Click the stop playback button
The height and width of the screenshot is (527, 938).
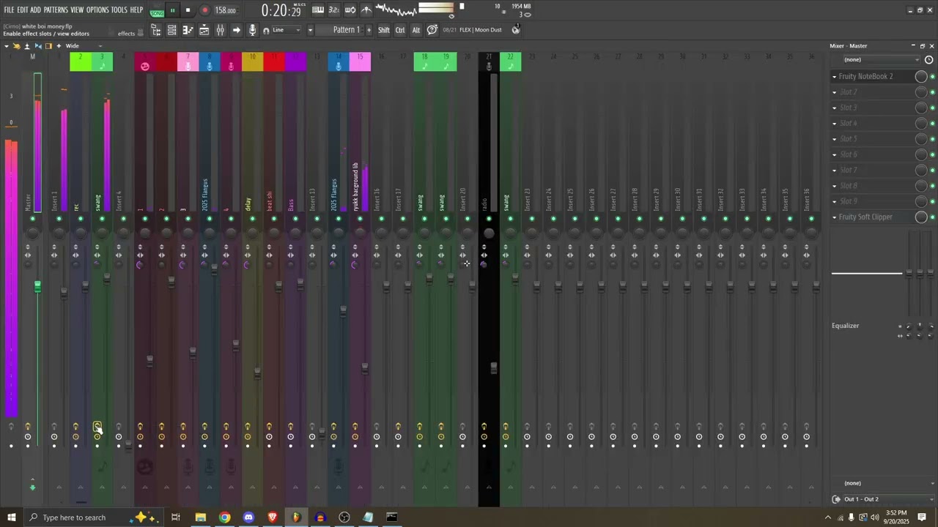[x=188, y=11]
